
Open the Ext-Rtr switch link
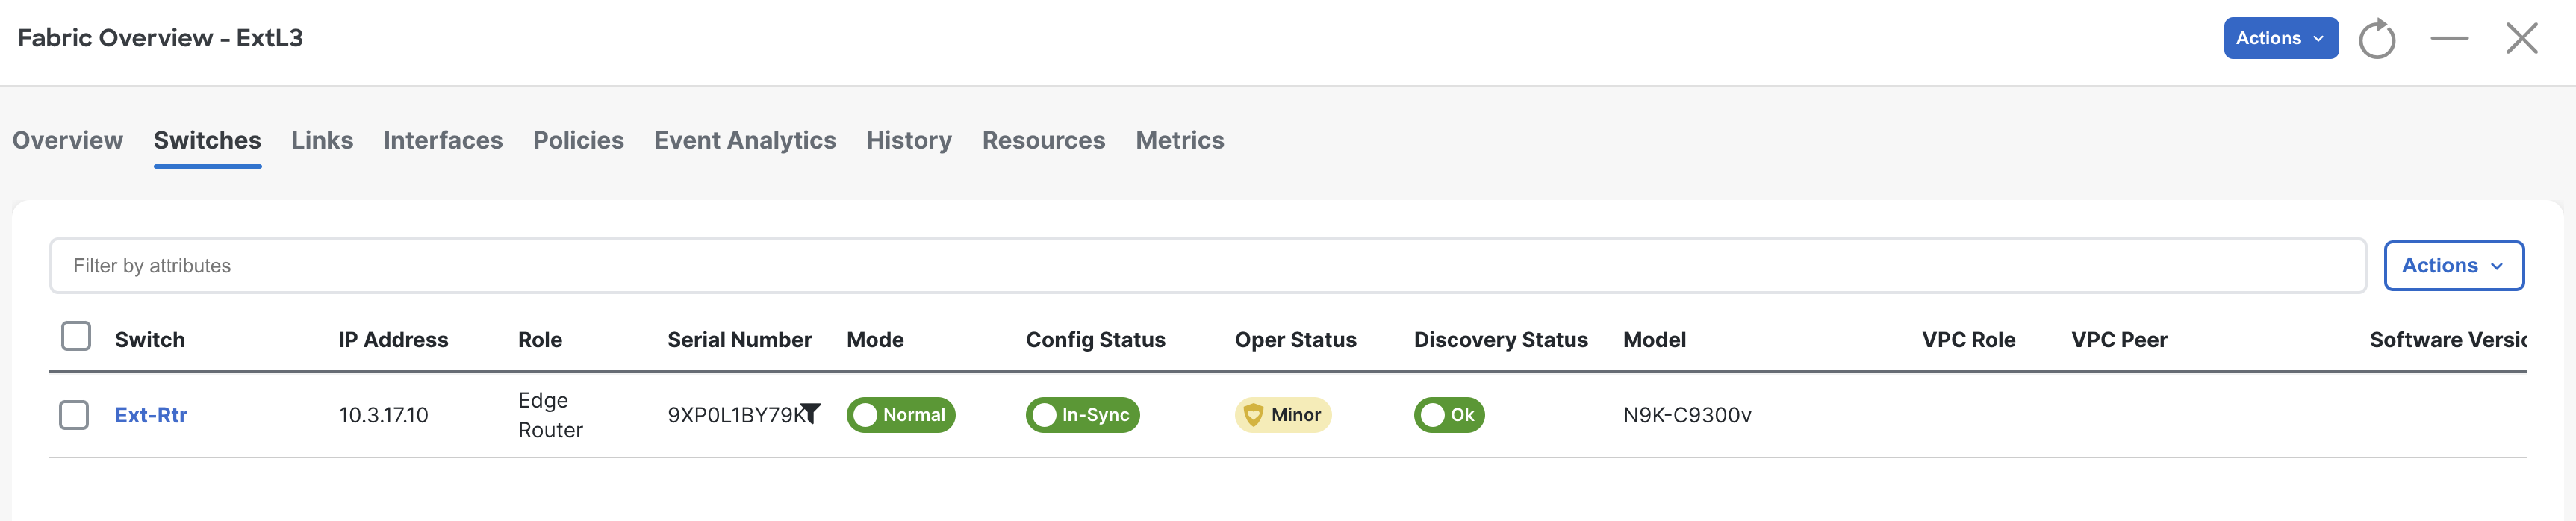(151, 415)
